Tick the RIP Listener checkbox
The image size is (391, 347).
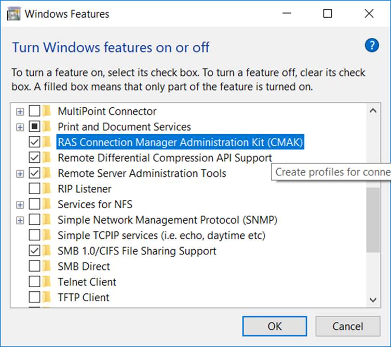[x=34, y=189]
